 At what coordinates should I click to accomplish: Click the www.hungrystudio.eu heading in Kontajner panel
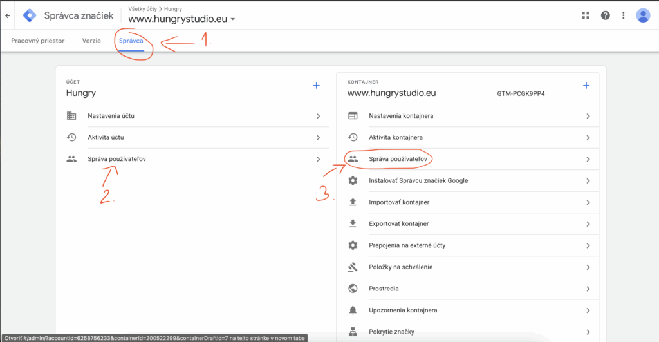tap(392, 93)
